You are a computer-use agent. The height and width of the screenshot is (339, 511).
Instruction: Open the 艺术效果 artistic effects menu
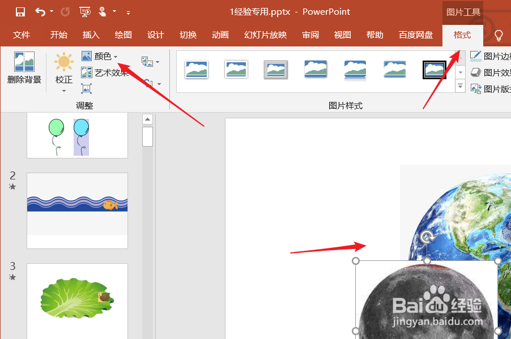pos(105,72)
